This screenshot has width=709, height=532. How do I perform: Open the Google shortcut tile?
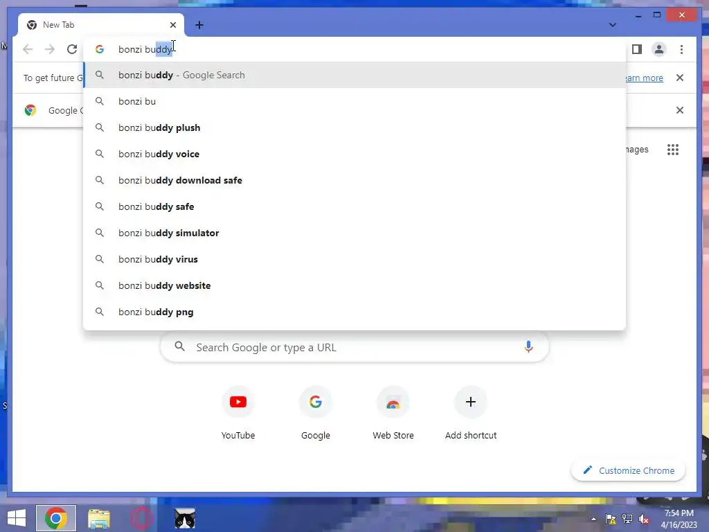316,413
